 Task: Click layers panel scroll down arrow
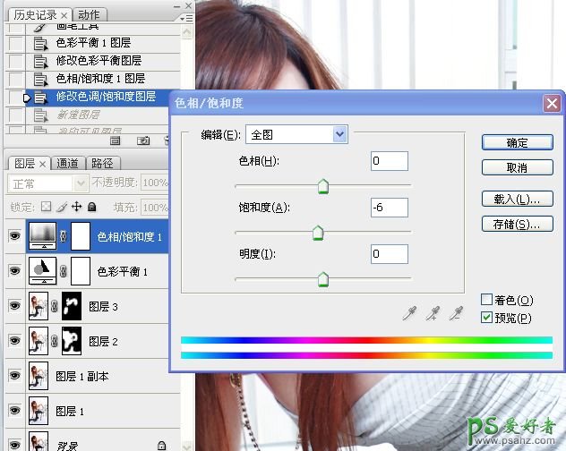[187, 446]
